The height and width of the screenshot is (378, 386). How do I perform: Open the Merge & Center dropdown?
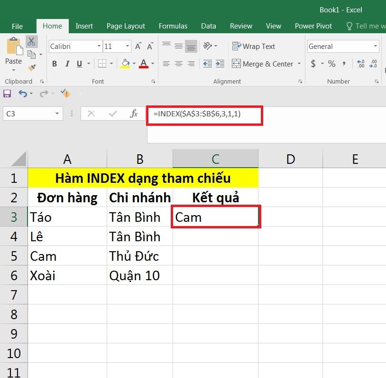(299, 64)
